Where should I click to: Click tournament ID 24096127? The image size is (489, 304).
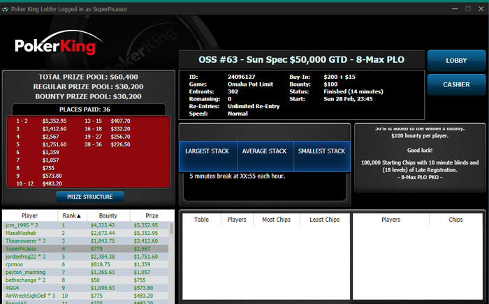(242, 77)
